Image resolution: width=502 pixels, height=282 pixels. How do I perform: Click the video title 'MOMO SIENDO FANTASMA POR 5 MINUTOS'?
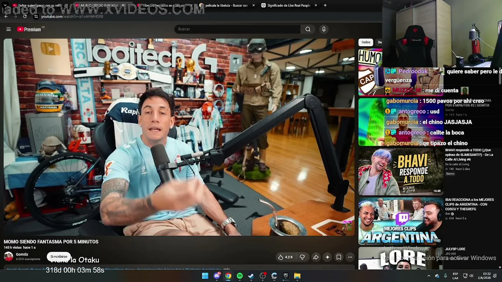click(51, 242)
